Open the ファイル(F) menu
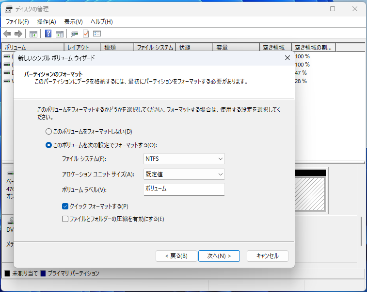The width and height of the screenshot is (367, 292). click(17, 22)
